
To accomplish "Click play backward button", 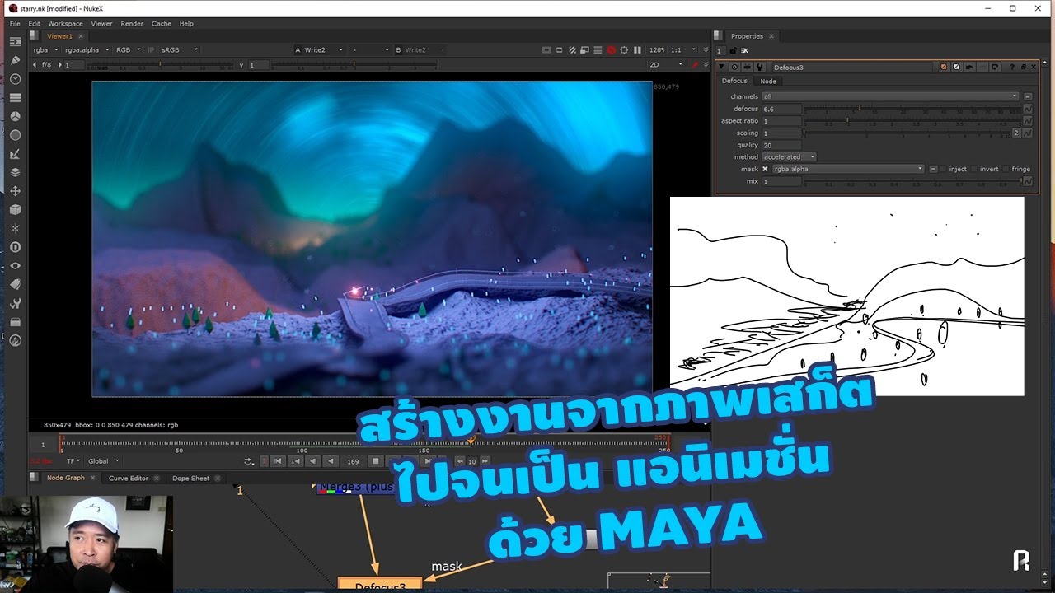I will [x=330, y=461].
